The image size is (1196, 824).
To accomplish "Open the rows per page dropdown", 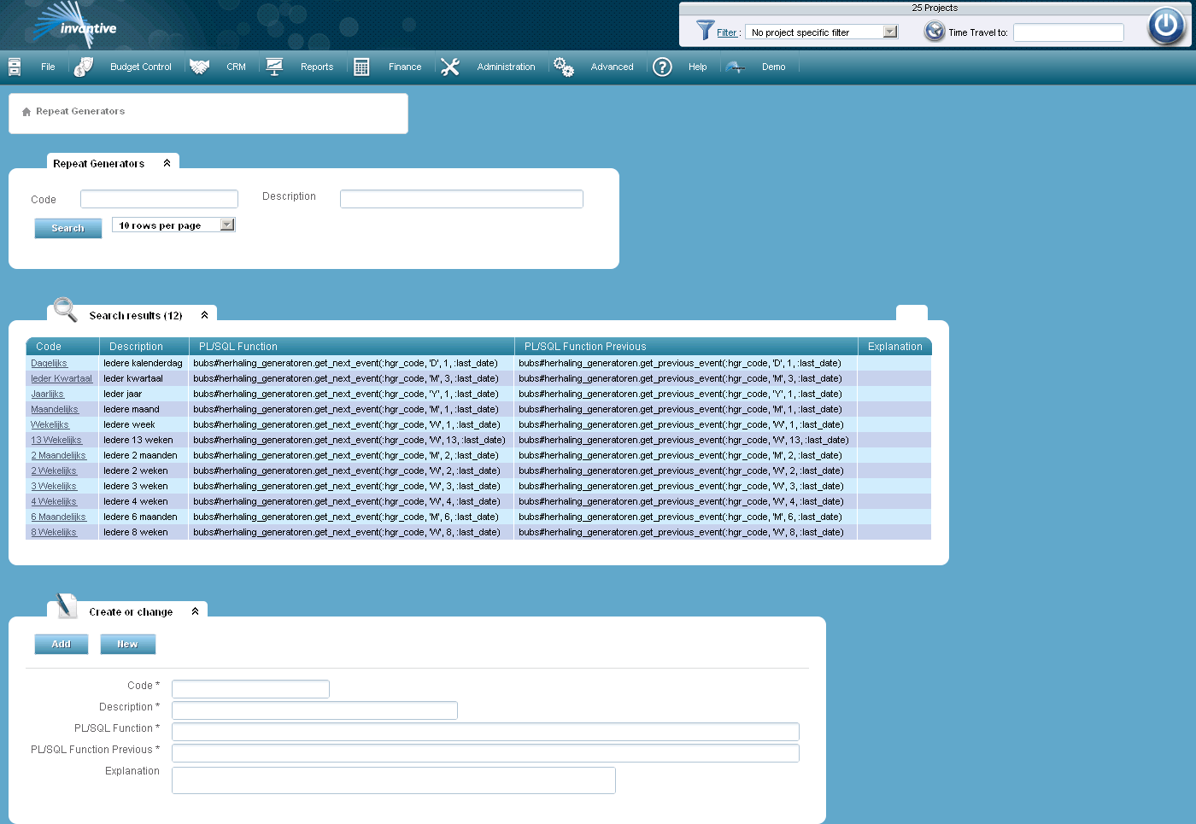I will click(226, 224).
